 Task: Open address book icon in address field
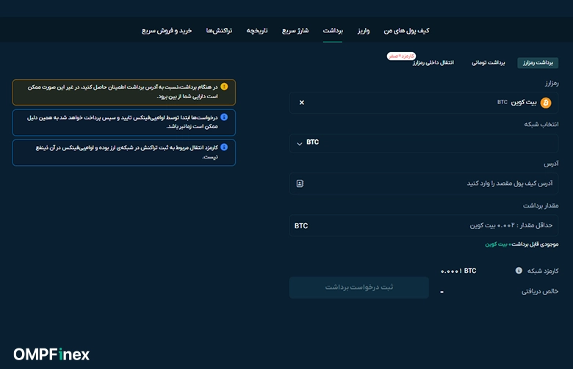coord(300,183)
